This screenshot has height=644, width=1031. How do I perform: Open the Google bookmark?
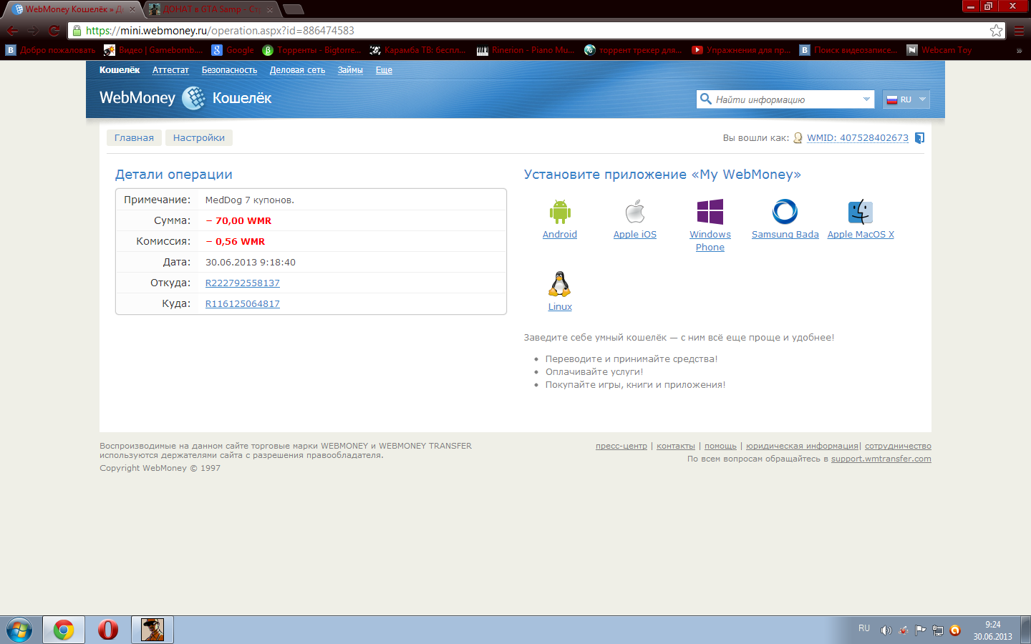(233, 50)
